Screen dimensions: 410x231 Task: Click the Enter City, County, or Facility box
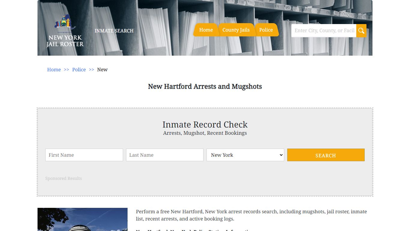pos(324,30)
